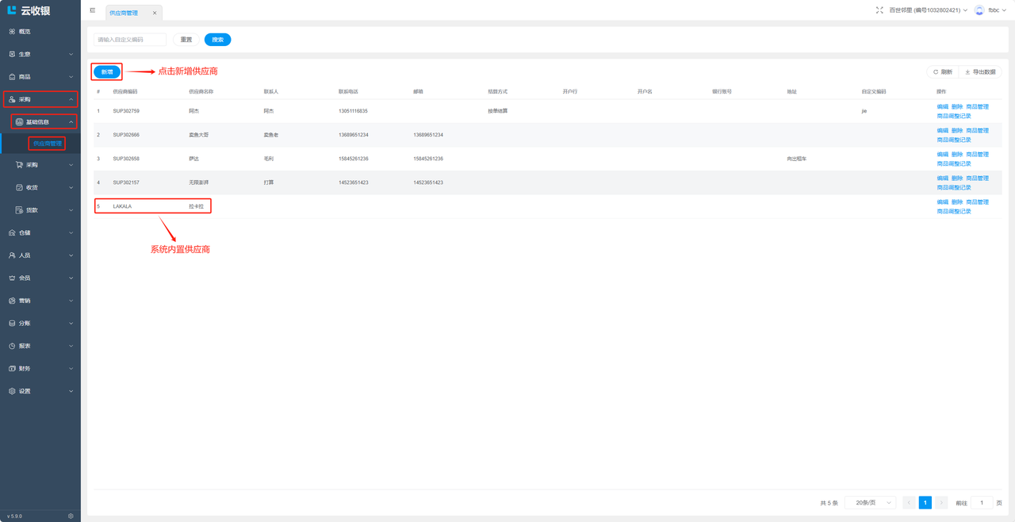Click the 新增 button to add supplier
This screenshot has width=1015, height=522.
(x=107, y=72)
